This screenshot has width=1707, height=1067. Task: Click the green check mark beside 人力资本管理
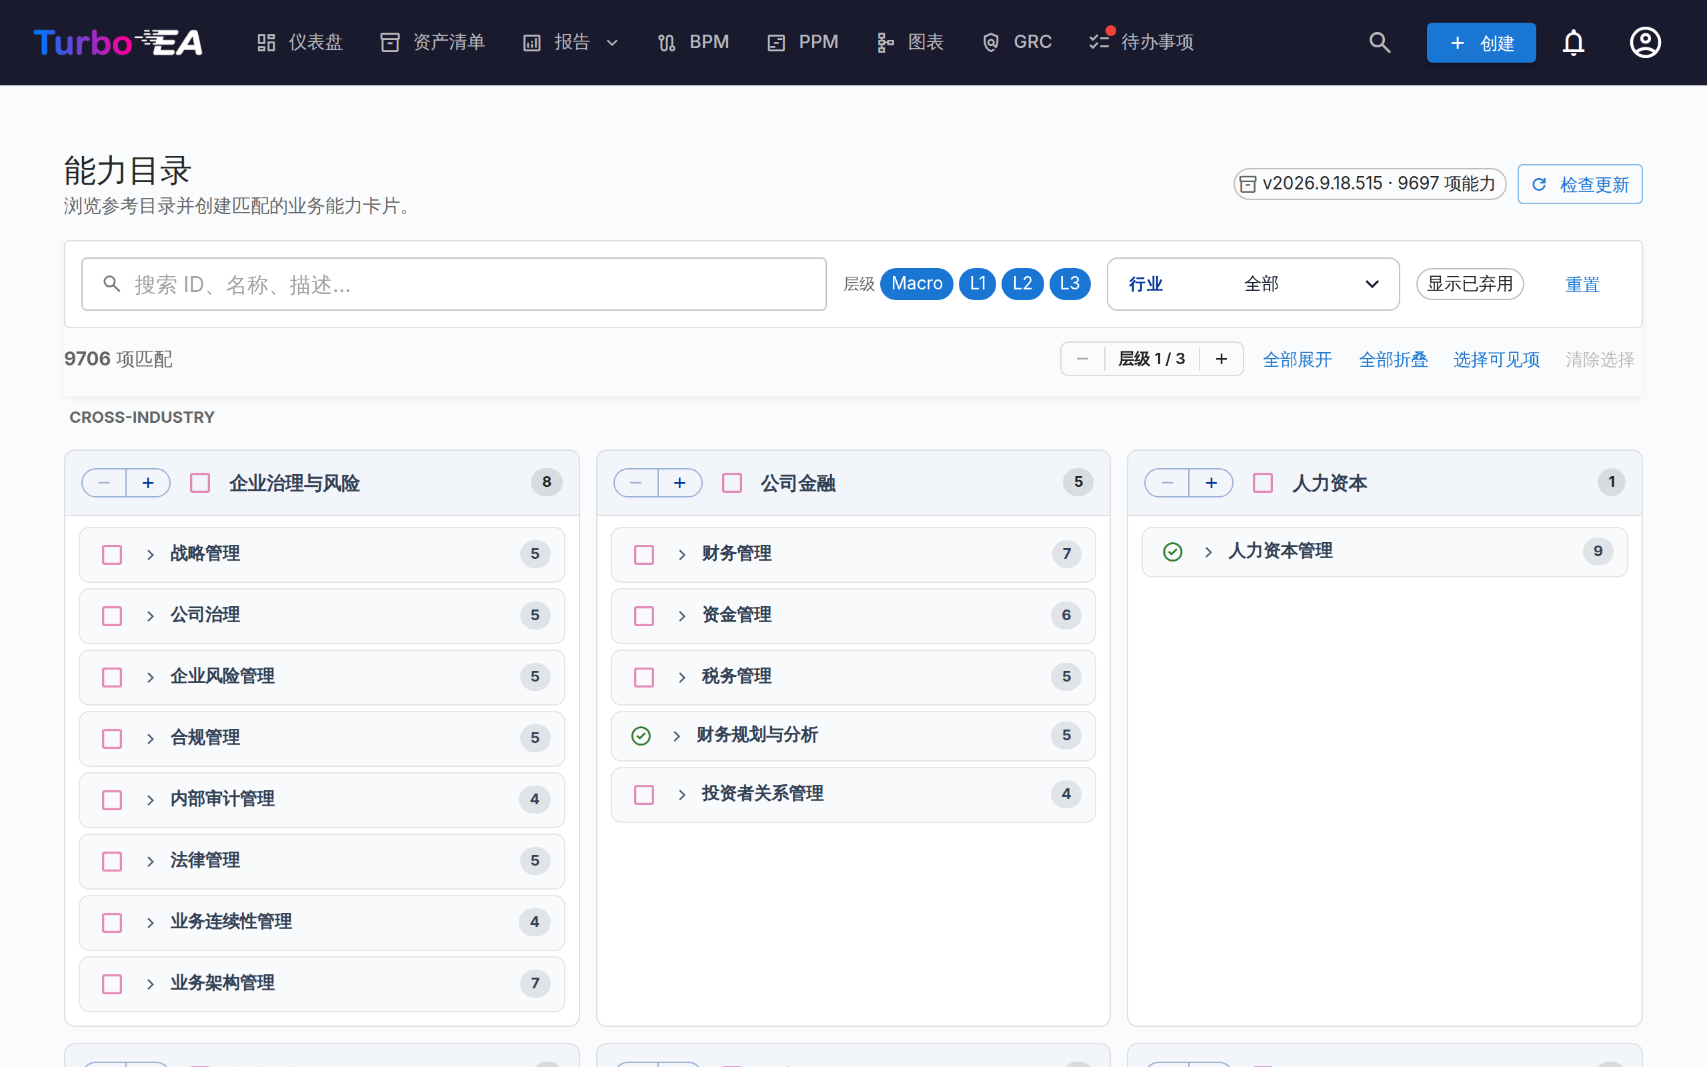[1172, 552]
